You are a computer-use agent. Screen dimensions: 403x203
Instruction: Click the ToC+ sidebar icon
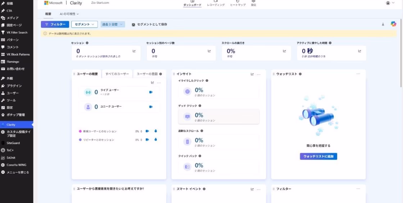click(x=3, y=150)
